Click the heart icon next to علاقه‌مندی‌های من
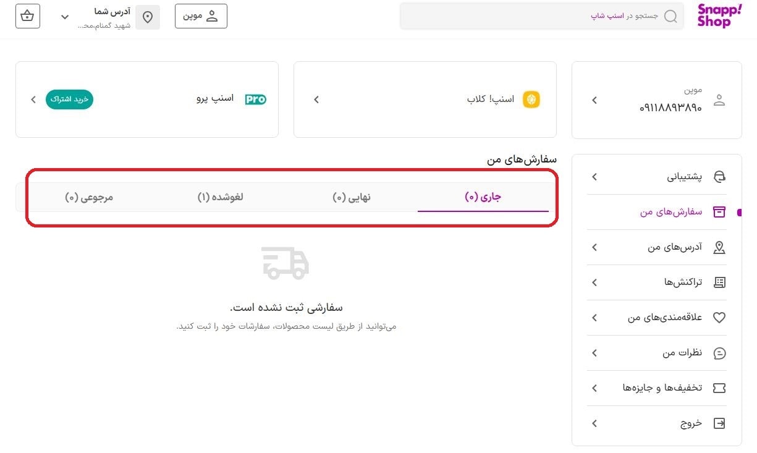 719,317
